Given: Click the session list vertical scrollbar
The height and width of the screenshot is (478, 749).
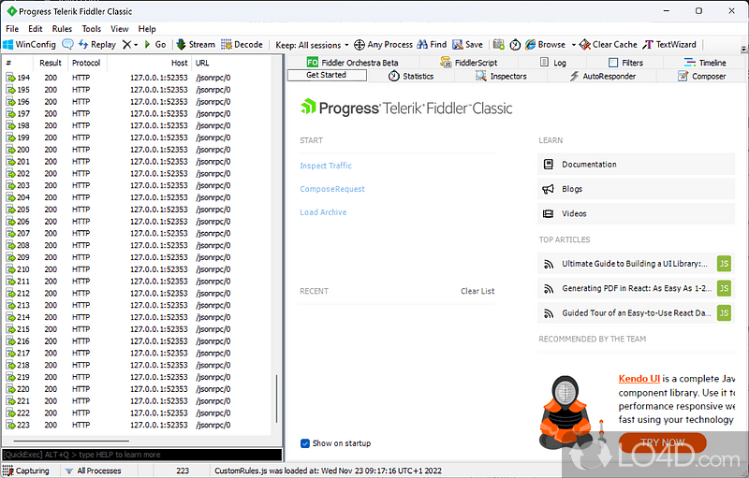Looking at the screenshot, I should [276, 398].
